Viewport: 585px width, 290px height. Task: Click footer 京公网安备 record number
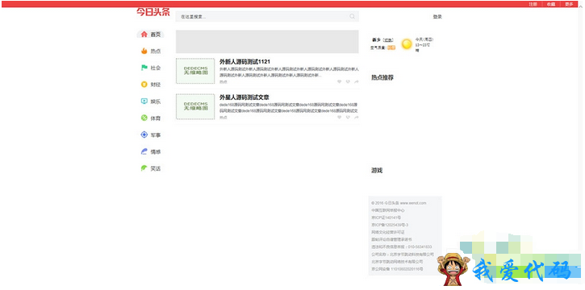point(397,269)
